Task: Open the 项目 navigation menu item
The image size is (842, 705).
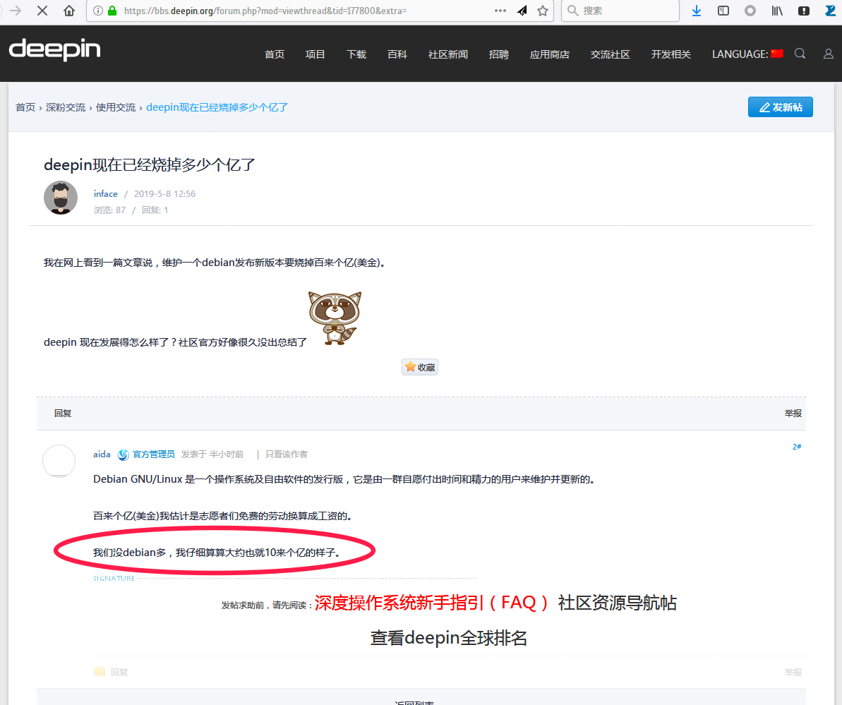Action: coord(315,54)
